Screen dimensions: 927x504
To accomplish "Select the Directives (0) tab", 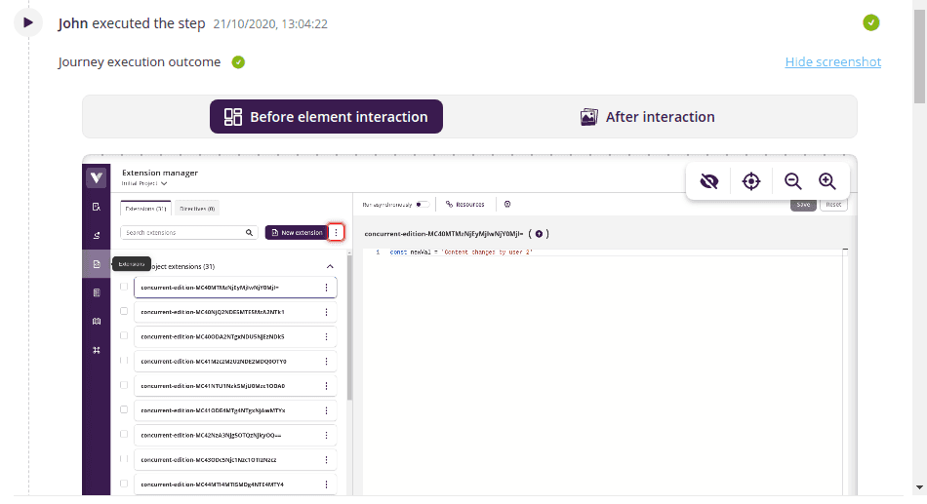I will pos(197,209).
